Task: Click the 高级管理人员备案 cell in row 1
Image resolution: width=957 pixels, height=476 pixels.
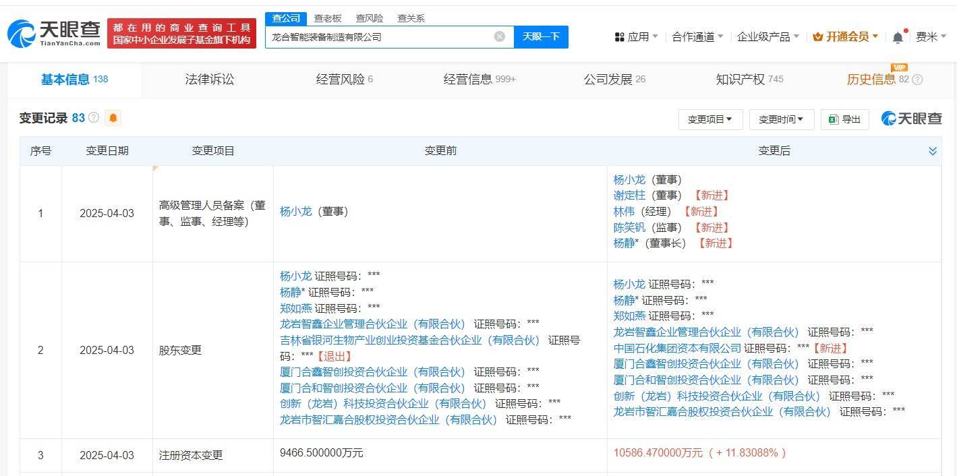Action: coord(212,213)
